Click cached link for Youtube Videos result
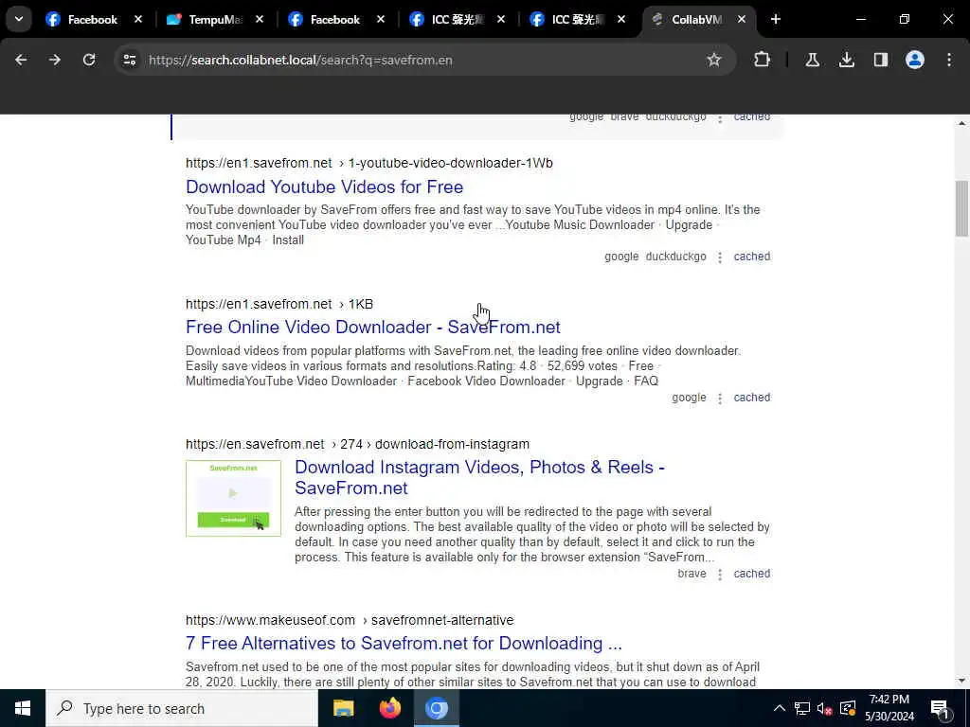 751,257
